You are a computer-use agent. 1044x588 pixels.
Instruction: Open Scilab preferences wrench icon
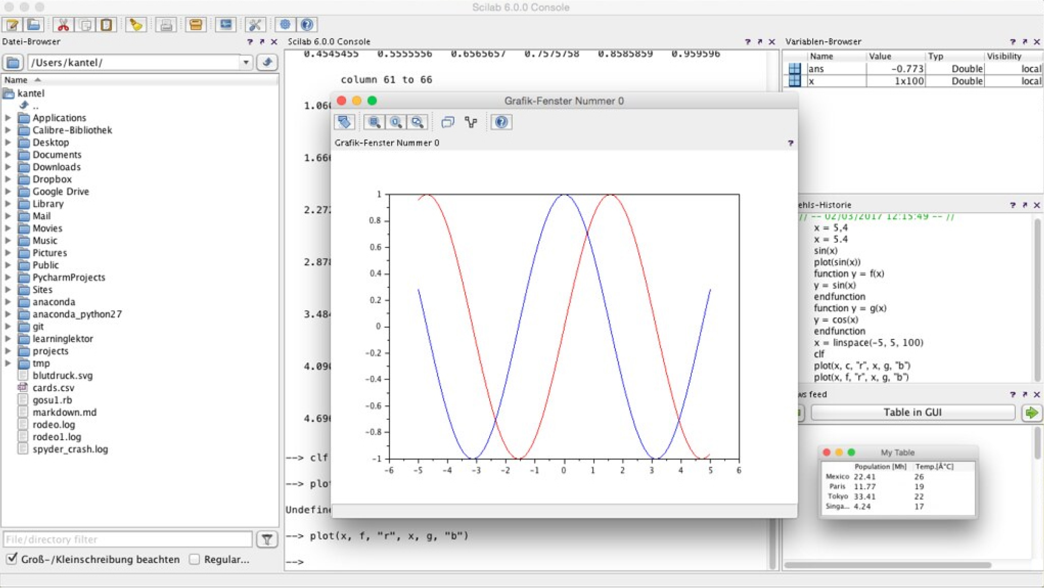[255, 25]
